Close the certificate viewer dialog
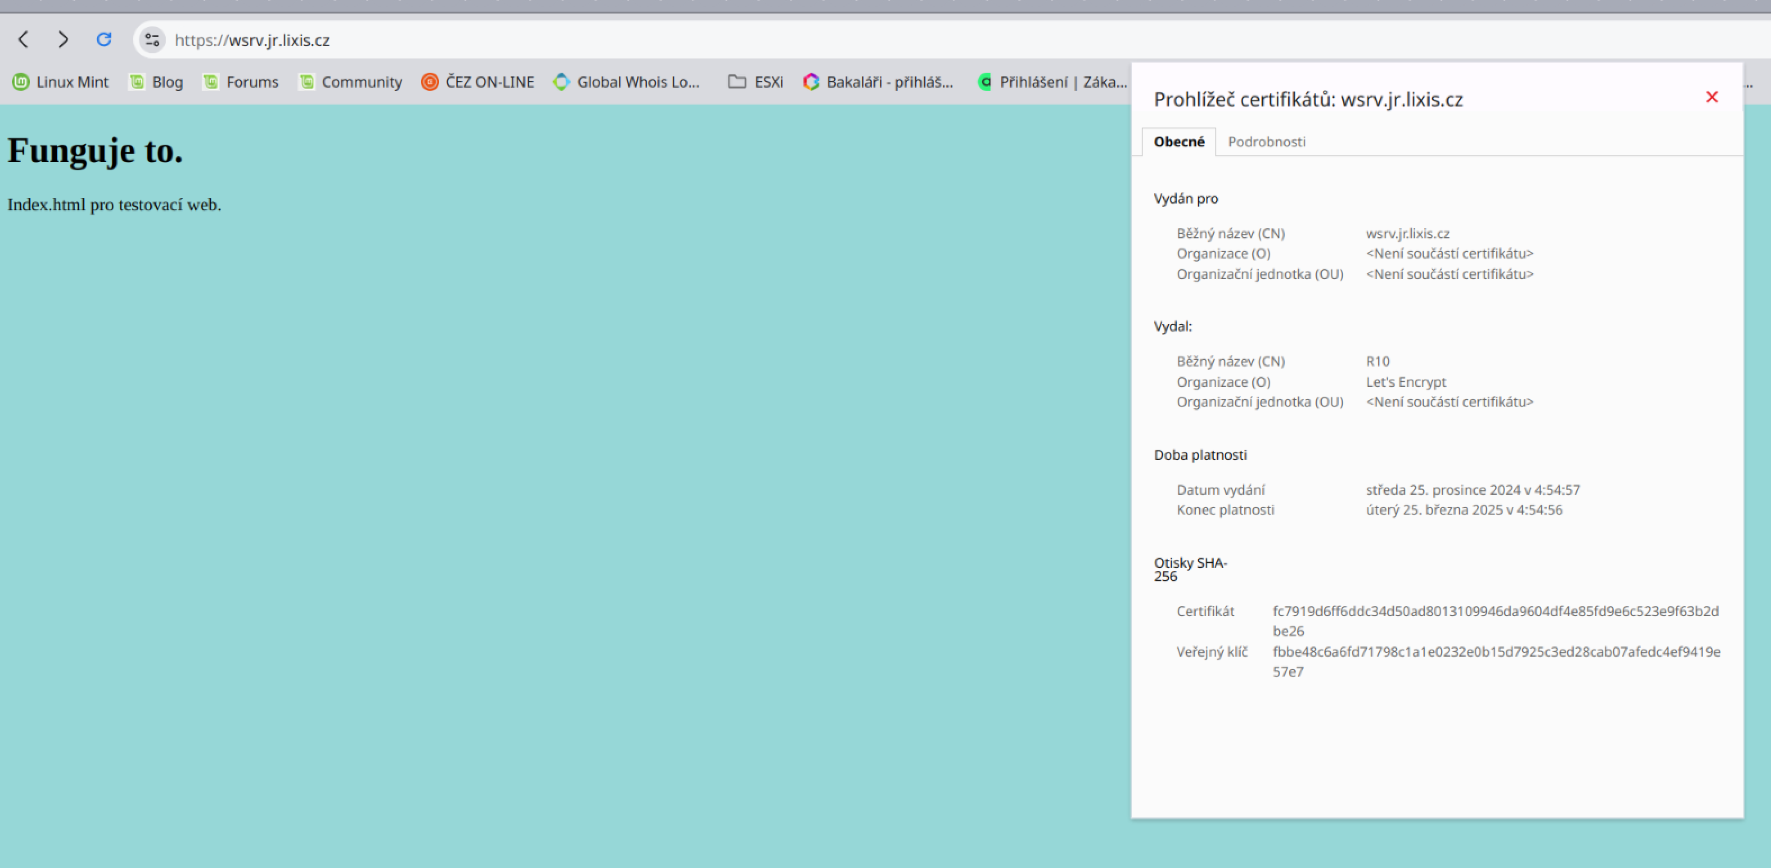 pos(1711,98)
